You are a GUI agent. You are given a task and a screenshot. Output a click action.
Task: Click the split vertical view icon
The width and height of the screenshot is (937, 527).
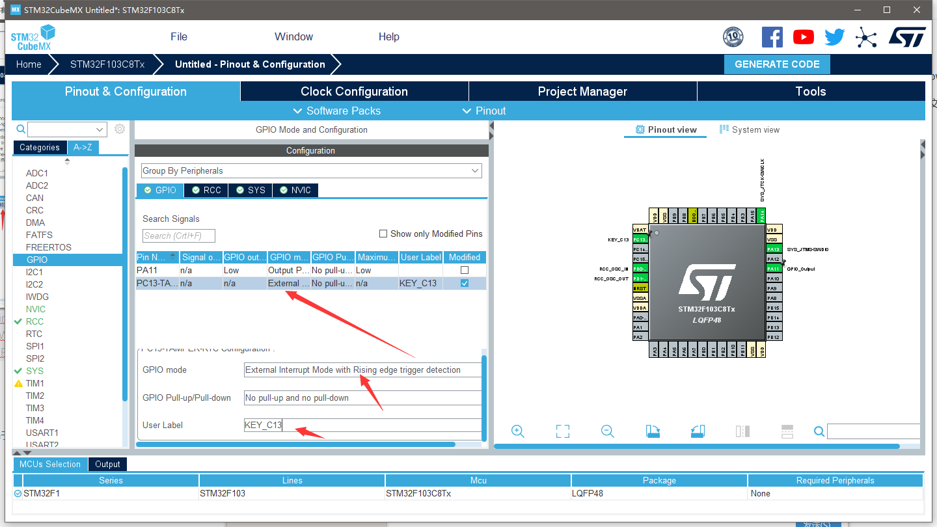pyautogui.click(x=742, y=431)
